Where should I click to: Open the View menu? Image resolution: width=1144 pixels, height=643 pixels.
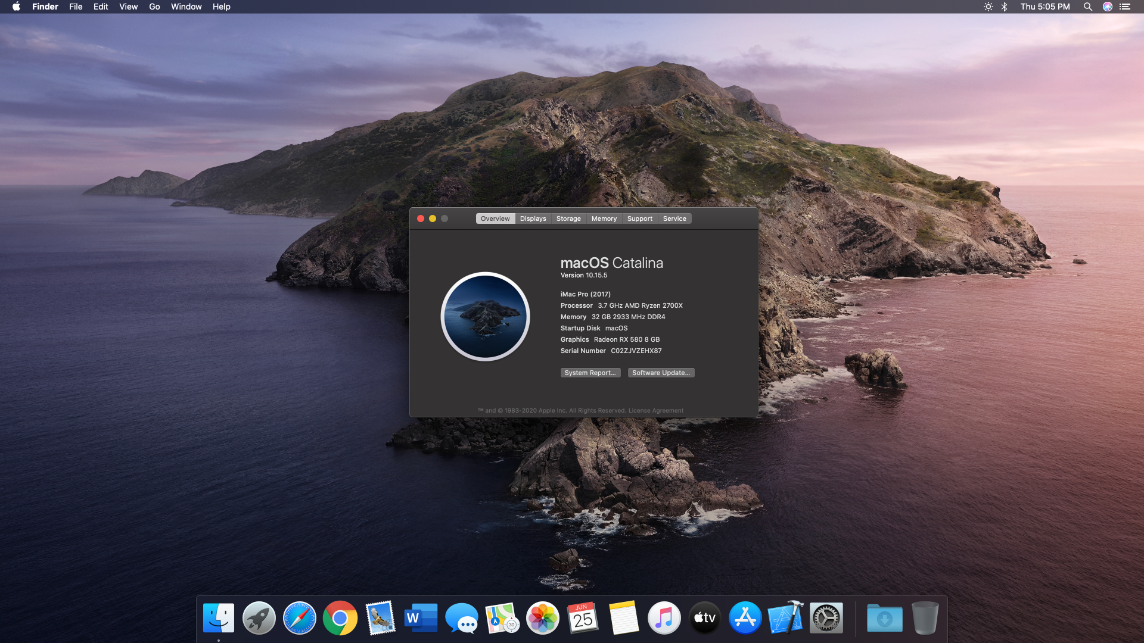tap(128, 7)
